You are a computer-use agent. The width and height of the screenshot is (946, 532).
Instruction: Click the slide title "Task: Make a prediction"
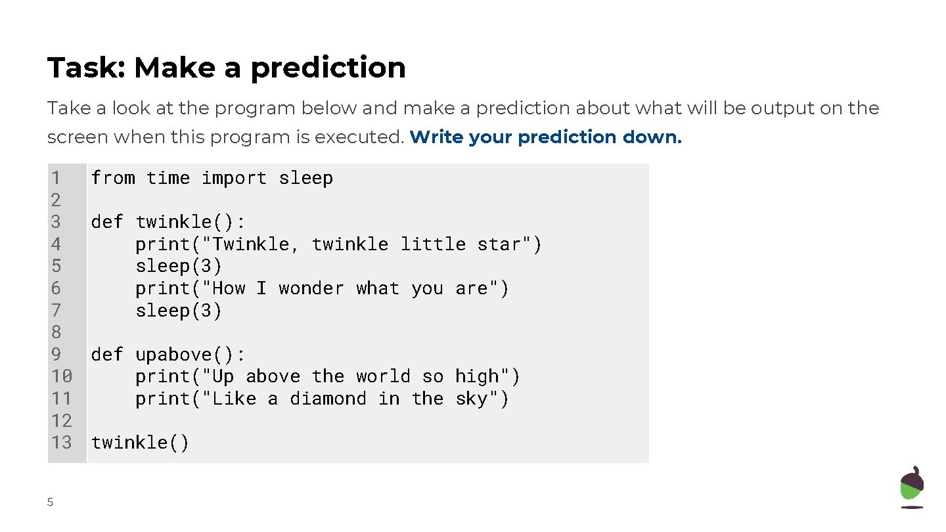click(227, 68)
